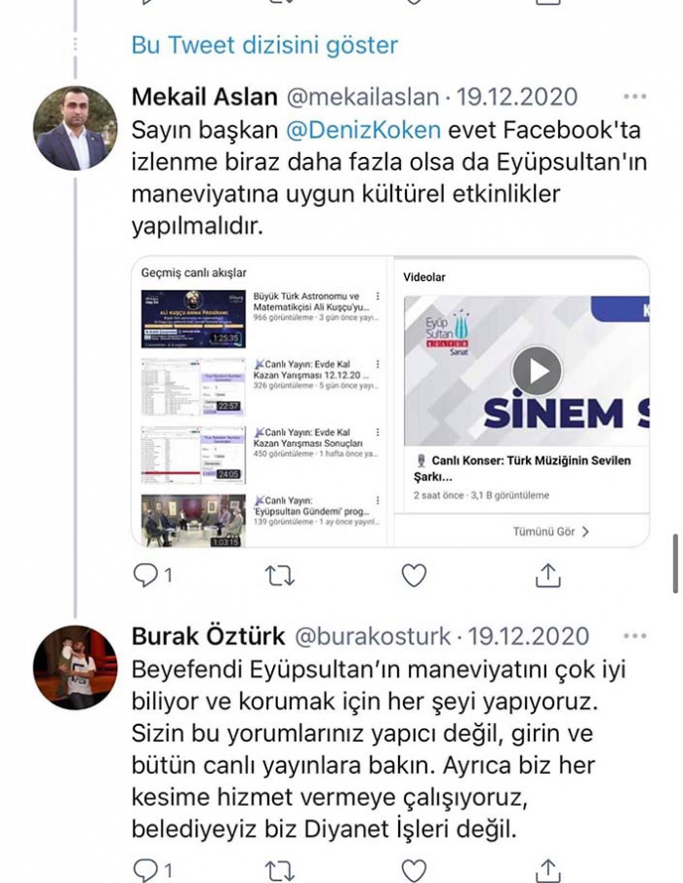Open more options on Mekail Aslan's tweet

(x=634, y=97)
